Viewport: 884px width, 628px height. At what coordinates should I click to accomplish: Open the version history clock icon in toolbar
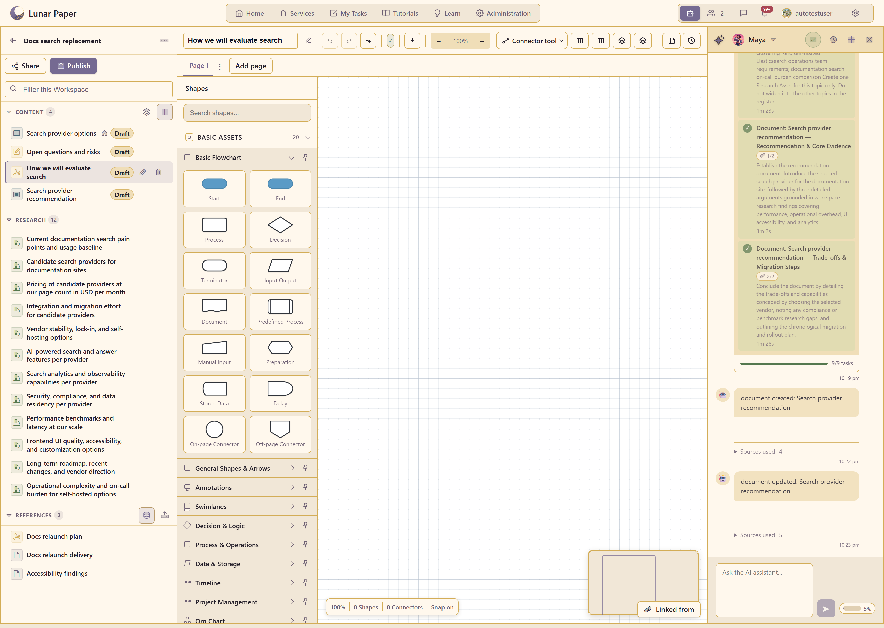coord(692,41)
